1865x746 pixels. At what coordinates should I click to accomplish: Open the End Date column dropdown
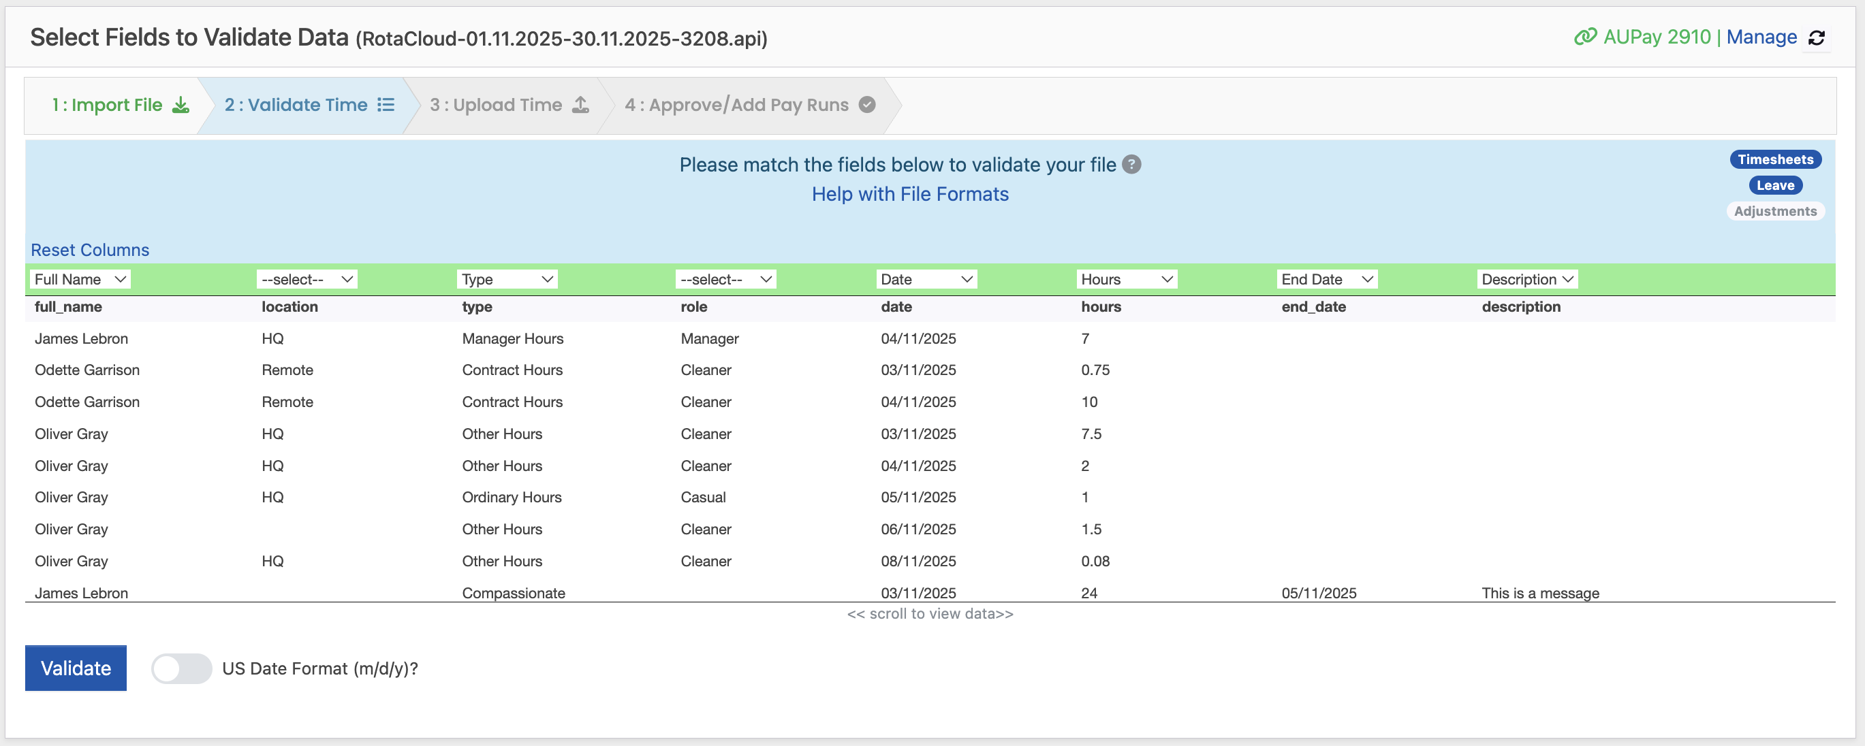point(1326,278)
